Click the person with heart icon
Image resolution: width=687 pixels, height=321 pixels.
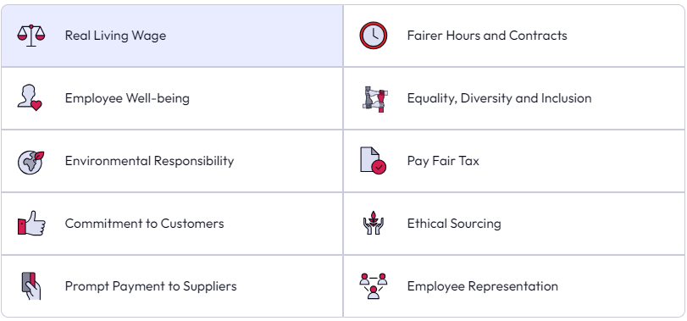pyautogui.click(x=30, y=97)
